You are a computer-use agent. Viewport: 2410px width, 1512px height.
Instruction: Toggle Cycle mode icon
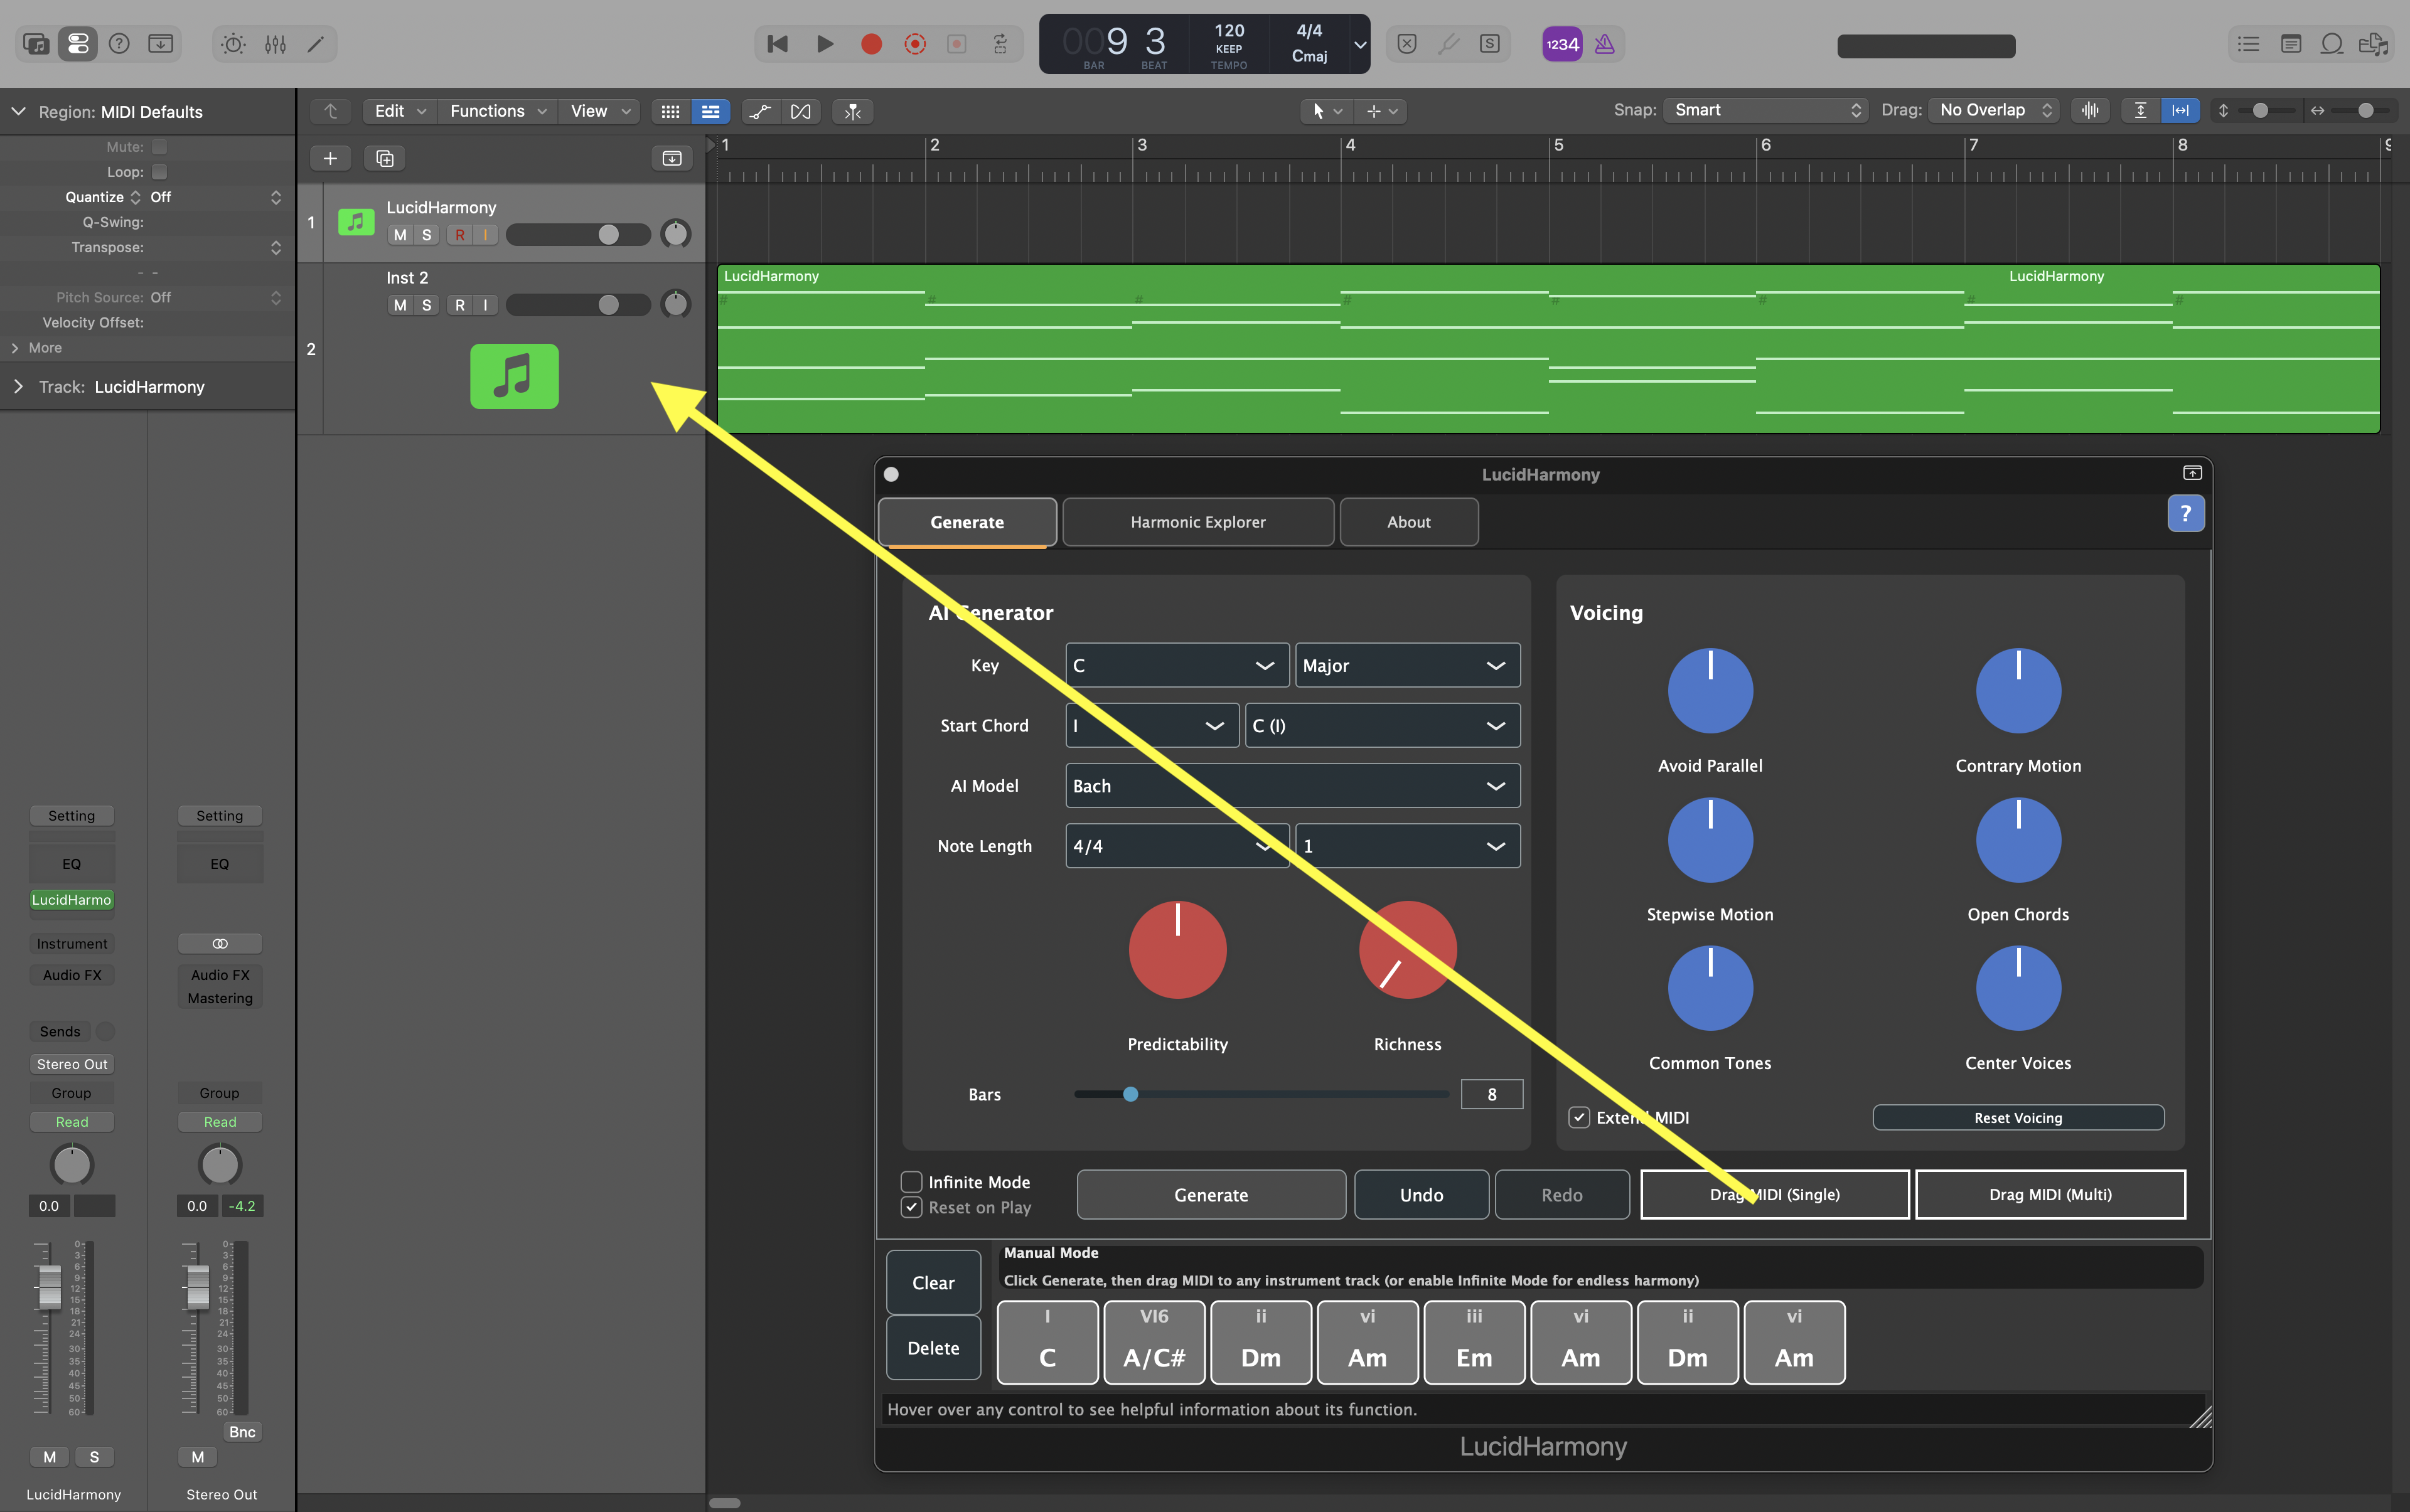tap(999, 44)
